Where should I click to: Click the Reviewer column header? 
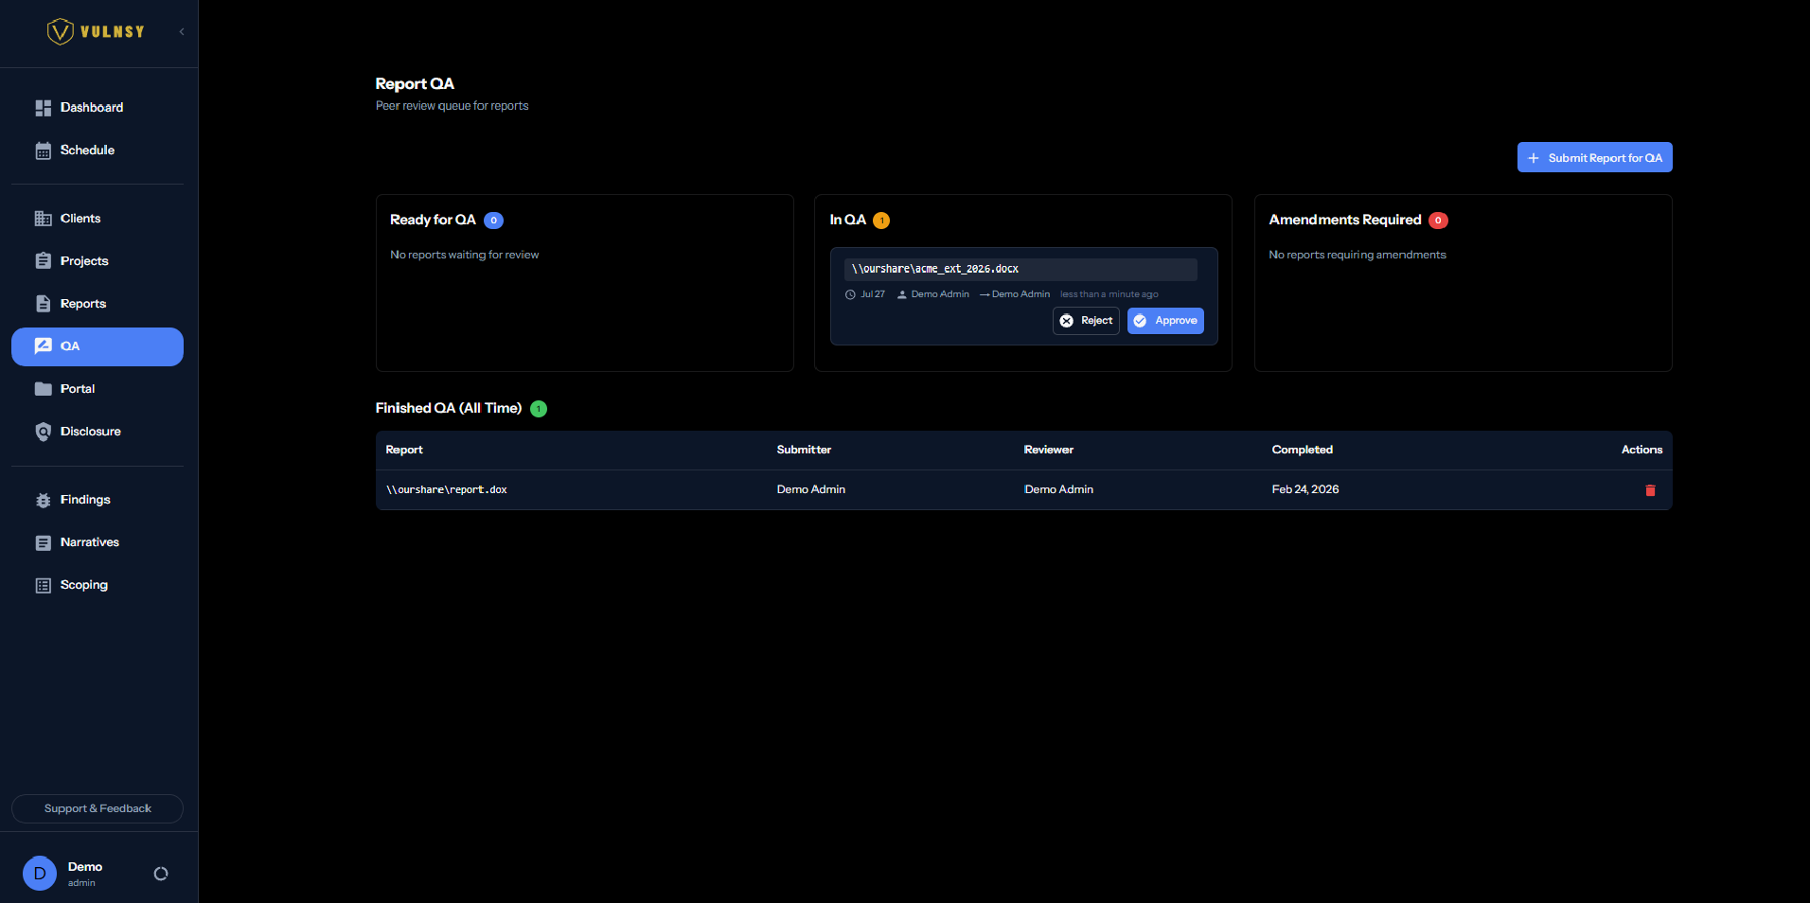pos(1049,450)
